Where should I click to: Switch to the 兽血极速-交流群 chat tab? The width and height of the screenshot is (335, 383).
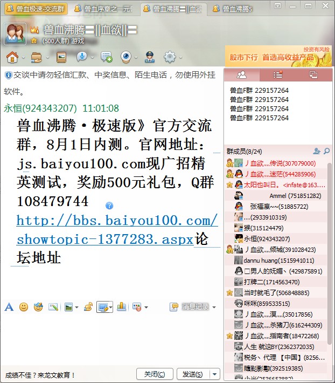(x=35, y=9)
